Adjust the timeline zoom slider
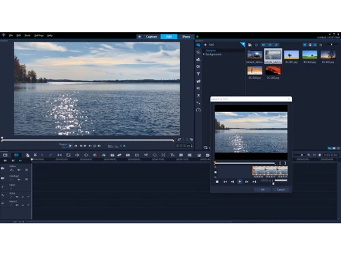Image resolution: width=341 pixels, height=256 pixels. [299, 155]
